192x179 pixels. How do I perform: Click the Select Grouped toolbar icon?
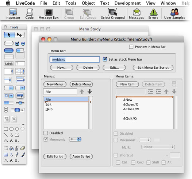pos(113,14)
